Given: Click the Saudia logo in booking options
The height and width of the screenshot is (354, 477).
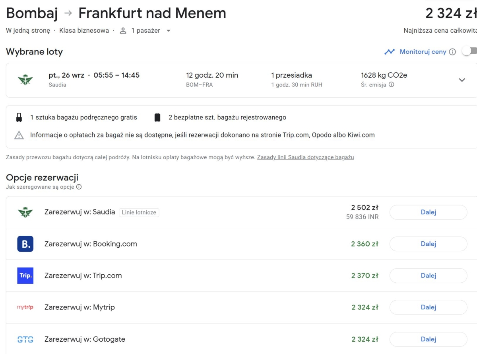Looking at the screenshot, I should (25, 212).
